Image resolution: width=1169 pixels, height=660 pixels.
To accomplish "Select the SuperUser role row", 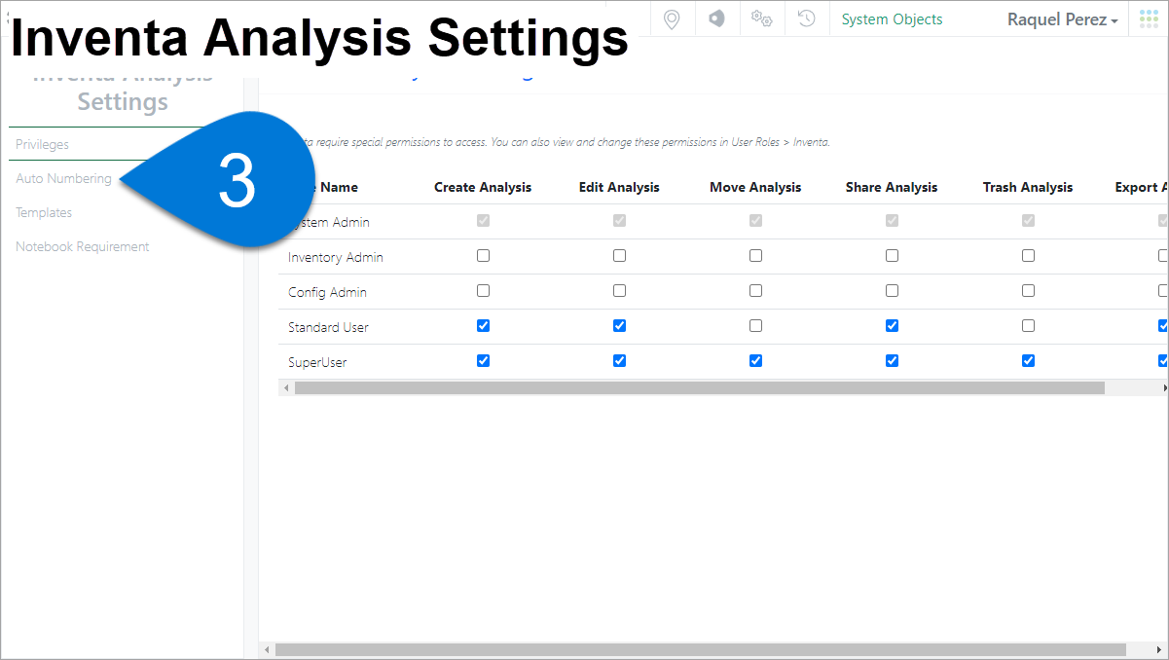I will pyautogui.click(x=723, y=362).
